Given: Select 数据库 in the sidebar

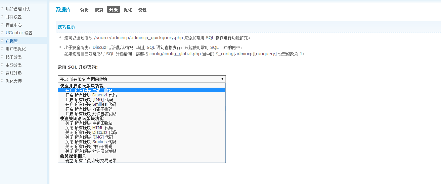Looking at the screenshot, I should pos(11,41).
